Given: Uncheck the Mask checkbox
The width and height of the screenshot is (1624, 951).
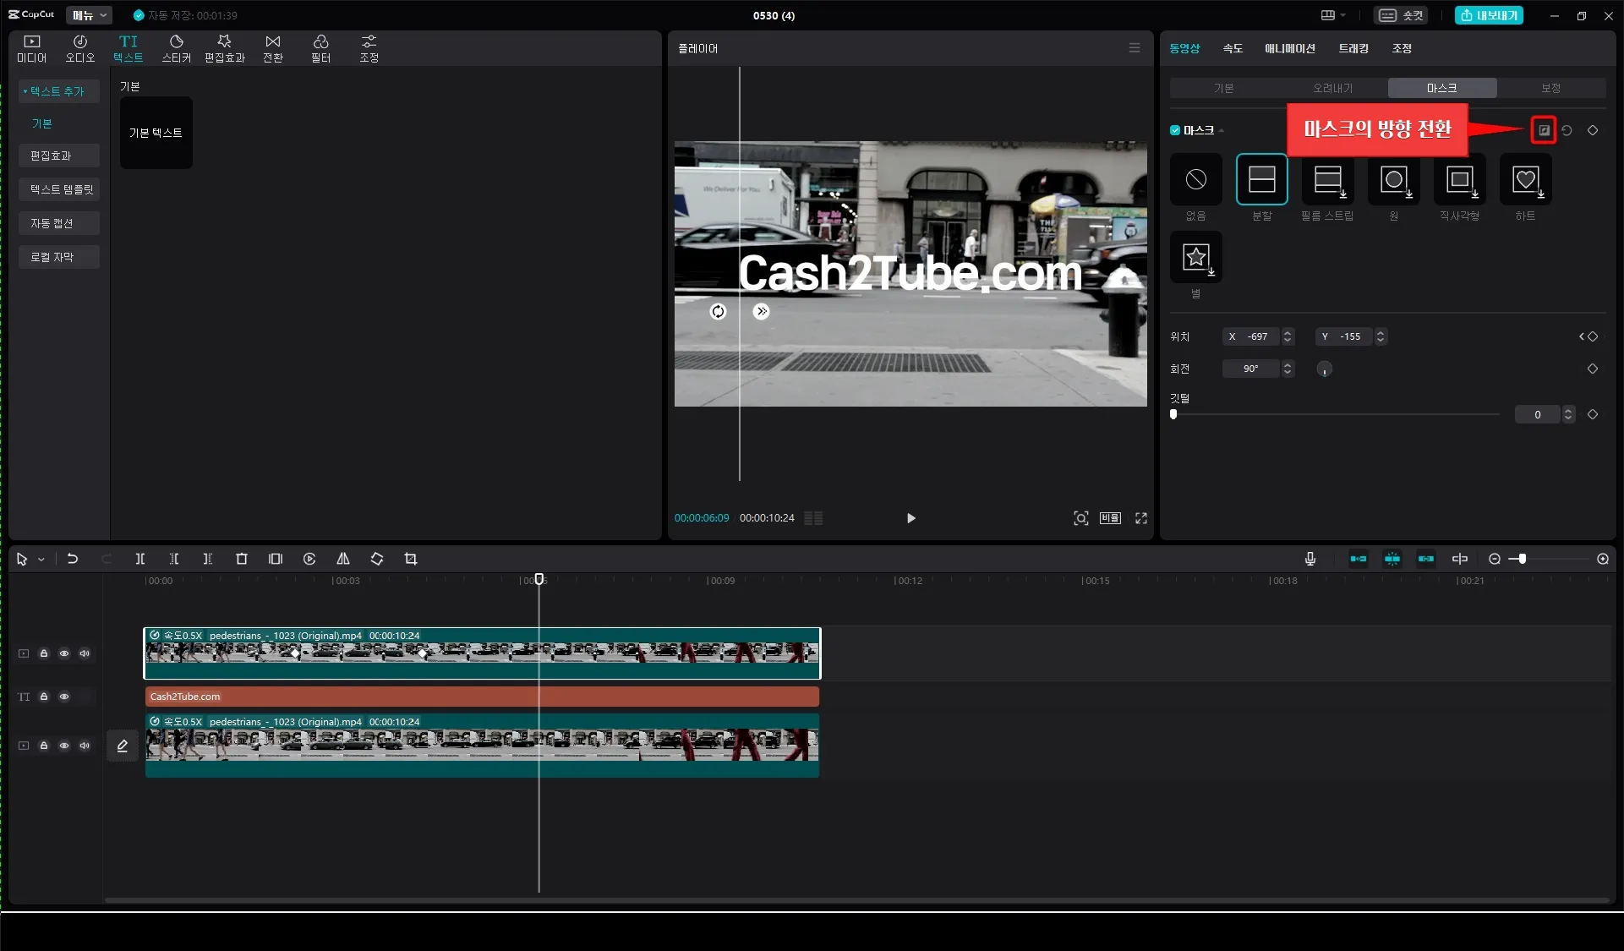Looking at the screenshot, I should tap(1175, 130).
